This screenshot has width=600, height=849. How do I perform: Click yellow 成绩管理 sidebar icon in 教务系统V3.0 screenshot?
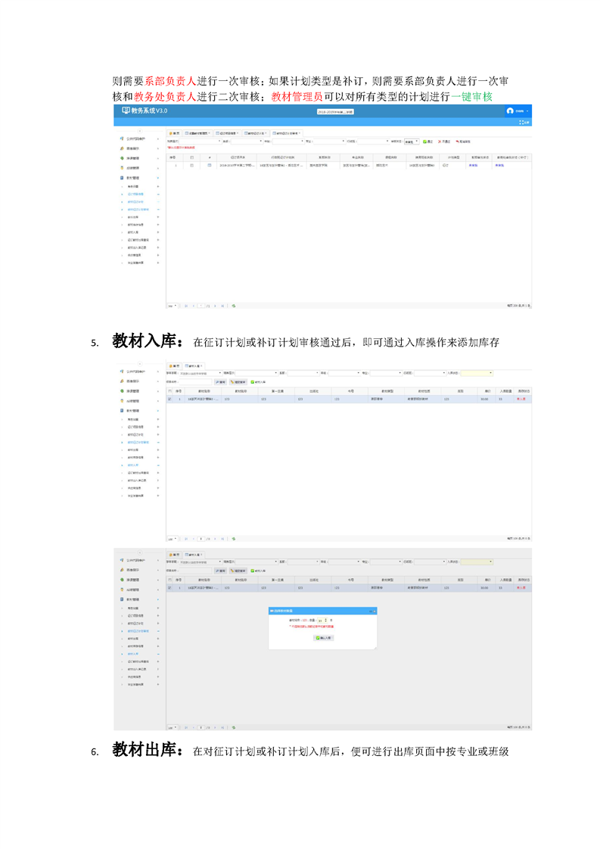tap(122, 169)
